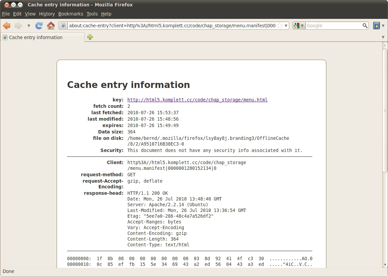Screen dimensions: 388x277
Task: Open the History menu
Action: (x=47, y=14)
